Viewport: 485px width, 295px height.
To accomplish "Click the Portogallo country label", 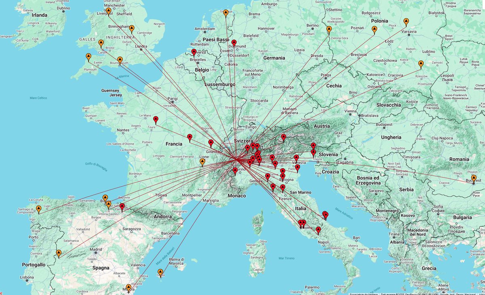I will click(34, 264).
